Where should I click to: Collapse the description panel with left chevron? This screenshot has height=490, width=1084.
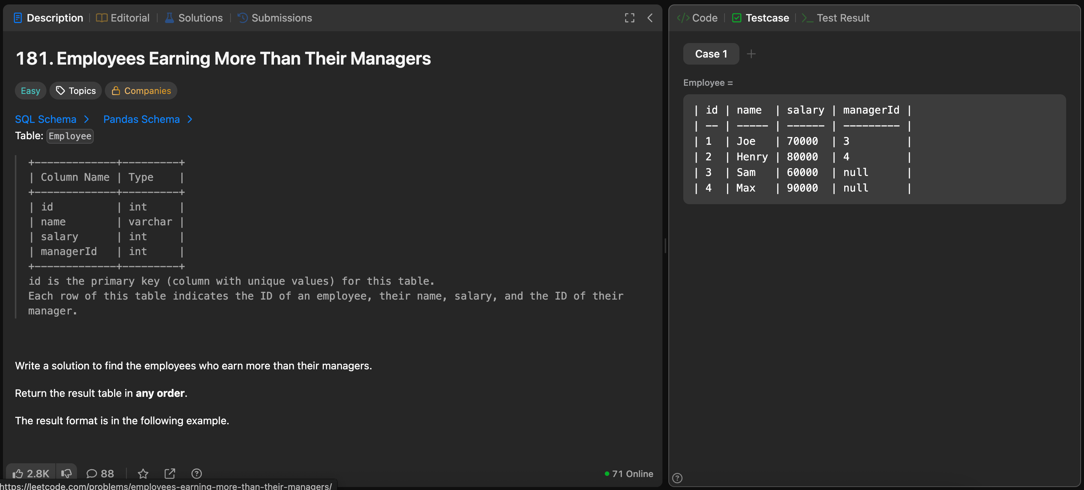[650, 18]
